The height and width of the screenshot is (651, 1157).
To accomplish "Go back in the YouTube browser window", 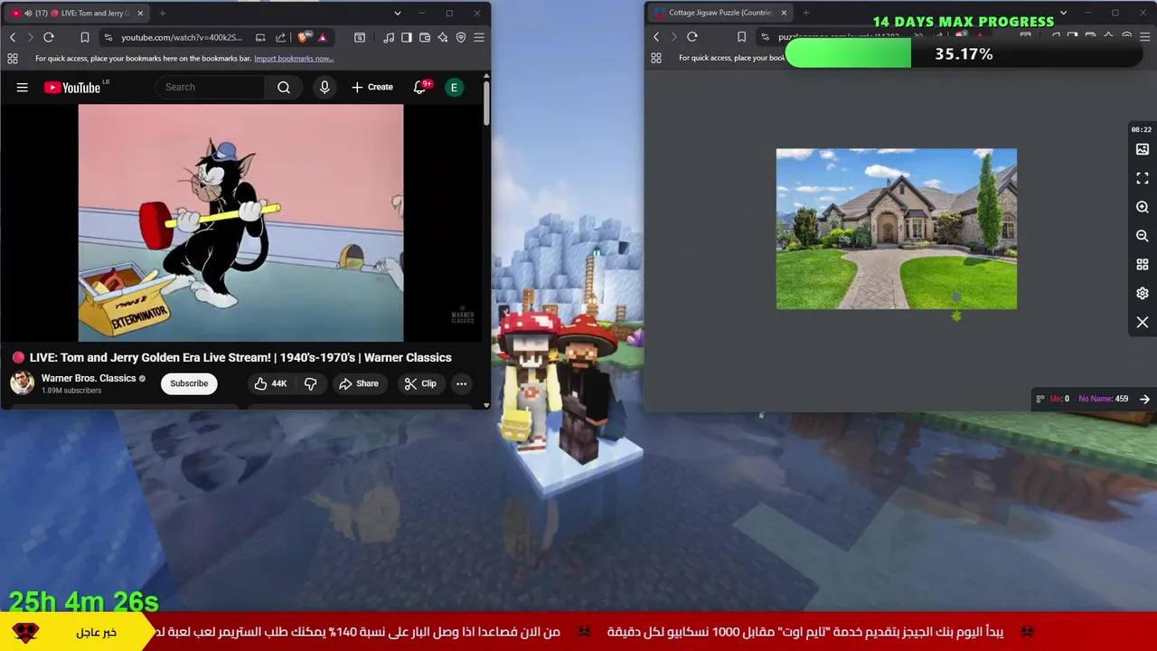I will point(13,37).
